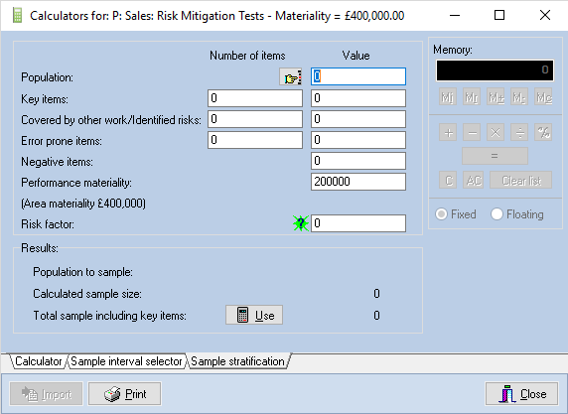Click the M+ memory add button
Screen dimensions: 568x414
tap(496, 97)
